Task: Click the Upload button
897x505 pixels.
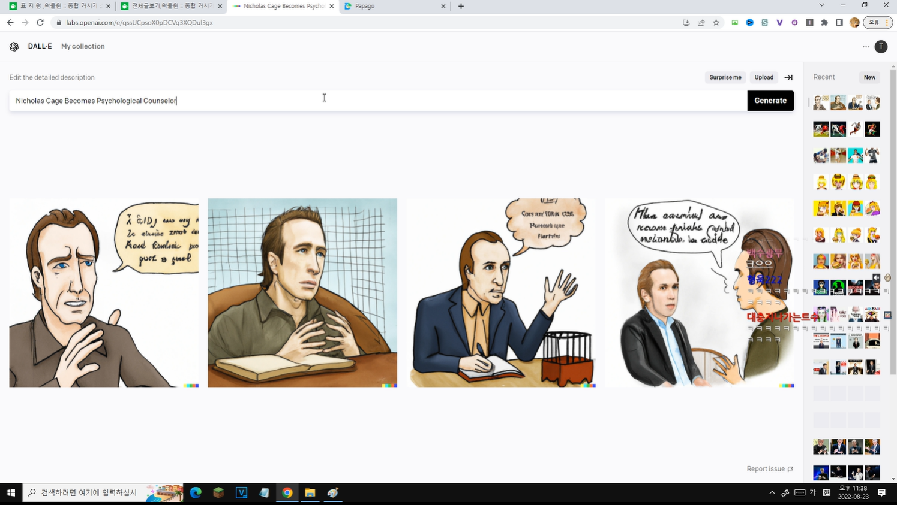Action: pos(764,77)
